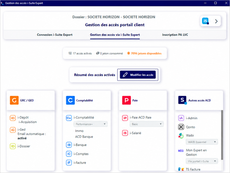
Task: Click the Qonto logo icon
Action: pyautogui.click(x=181, y=127)
